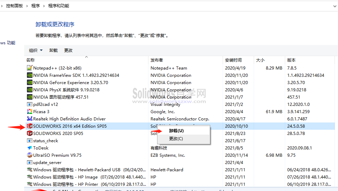Click the Notepad++ program icon
Screen dimensions: 338x191
click(30, 68)
